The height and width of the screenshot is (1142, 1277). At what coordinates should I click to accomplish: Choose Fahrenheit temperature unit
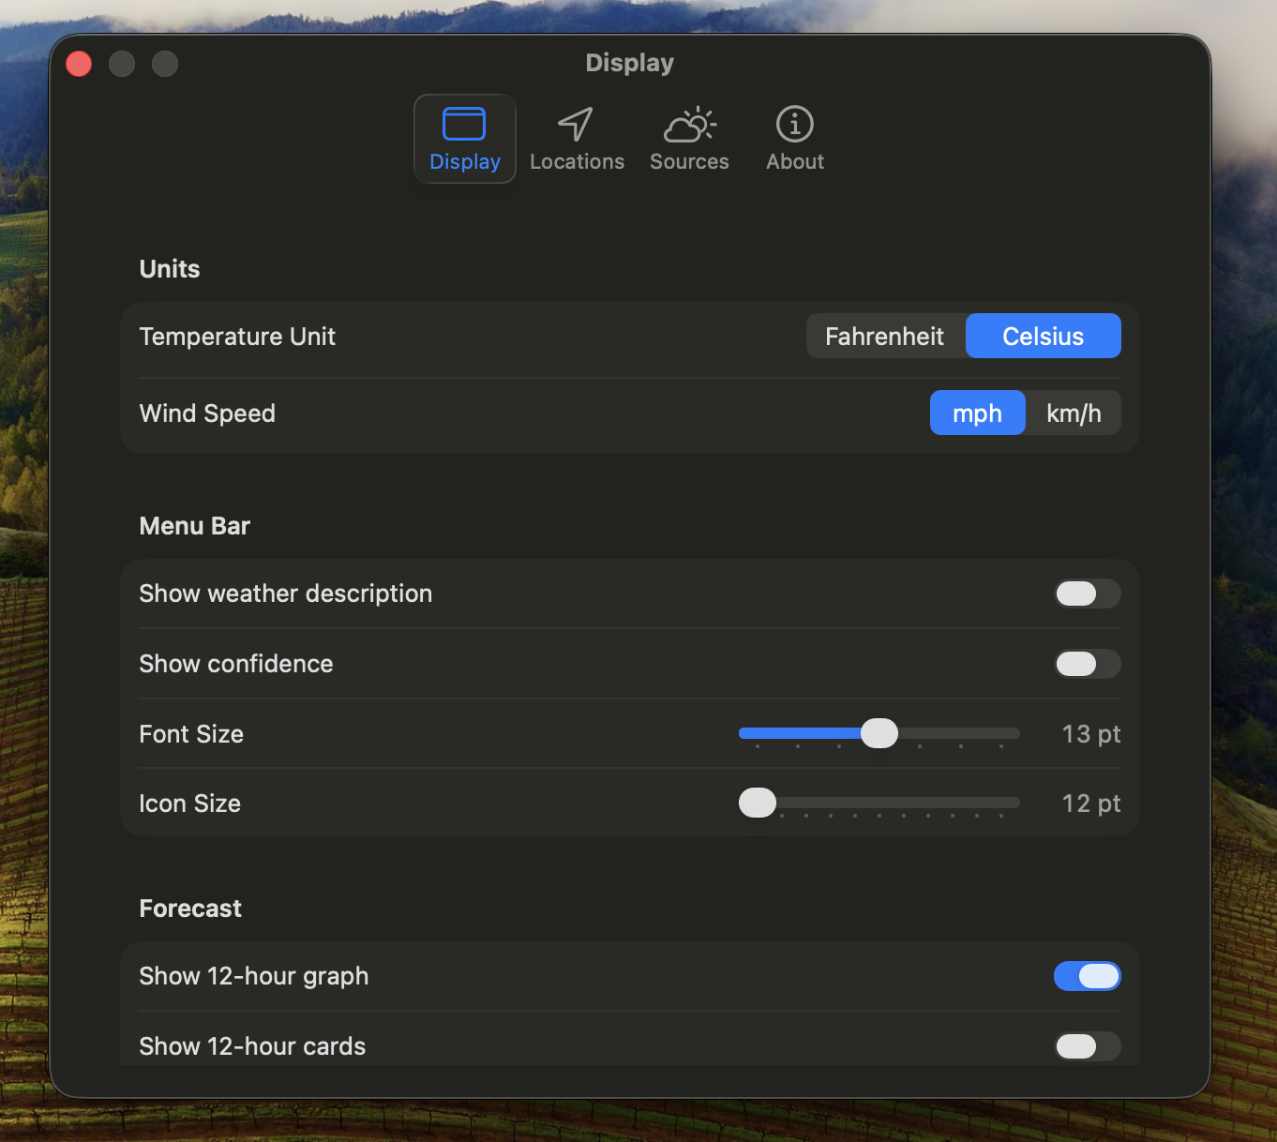(885, 336)
